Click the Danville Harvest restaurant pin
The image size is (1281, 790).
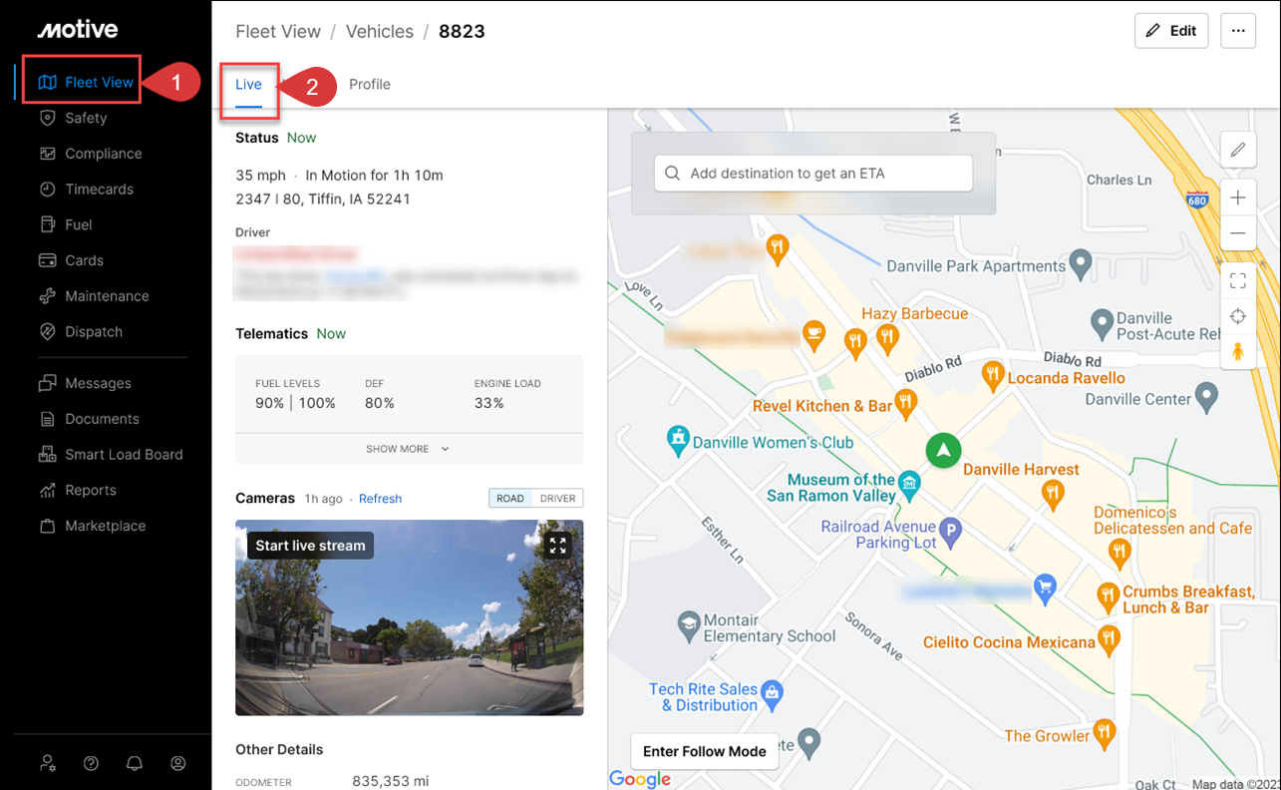1052,492
